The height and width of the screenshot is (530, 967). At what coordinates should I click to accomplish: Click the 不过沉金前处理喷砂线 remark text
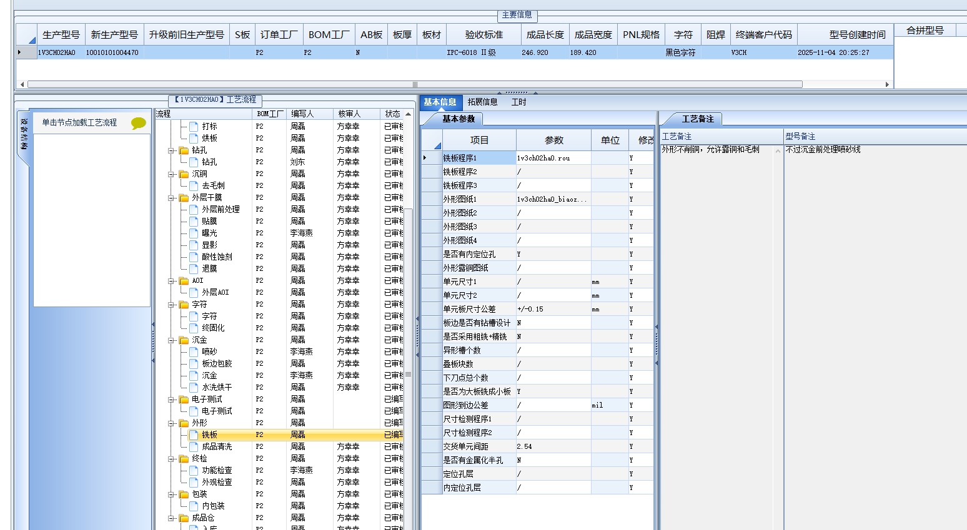tap(823, 150)
